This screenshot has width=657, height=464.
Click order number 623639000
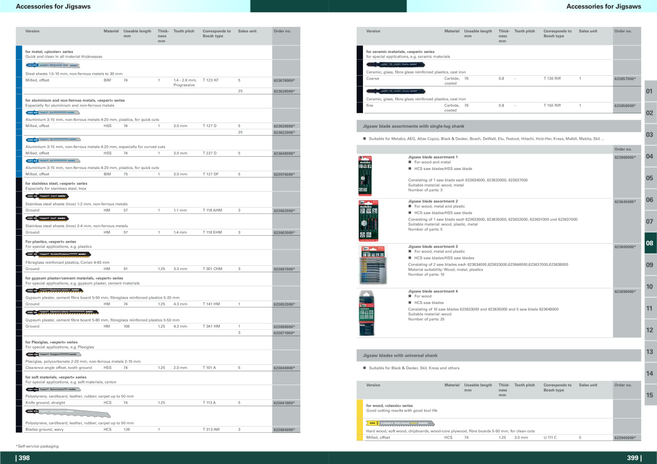[x=284, y=126]
